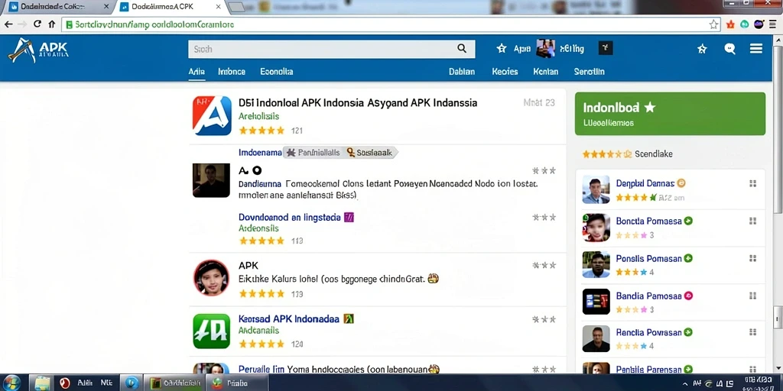783x391 pixels.
Task: Click the browser home icon
Action: tap(51, 24)
